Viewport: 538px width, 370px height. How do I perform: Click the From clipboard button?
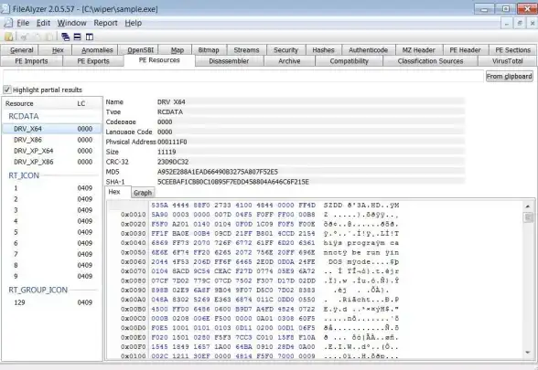pos(509,76)
